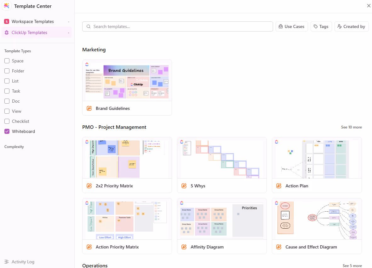Click the Template Center logo icon
The height and width of the screenshot is (268, 372).
[7, 6]
